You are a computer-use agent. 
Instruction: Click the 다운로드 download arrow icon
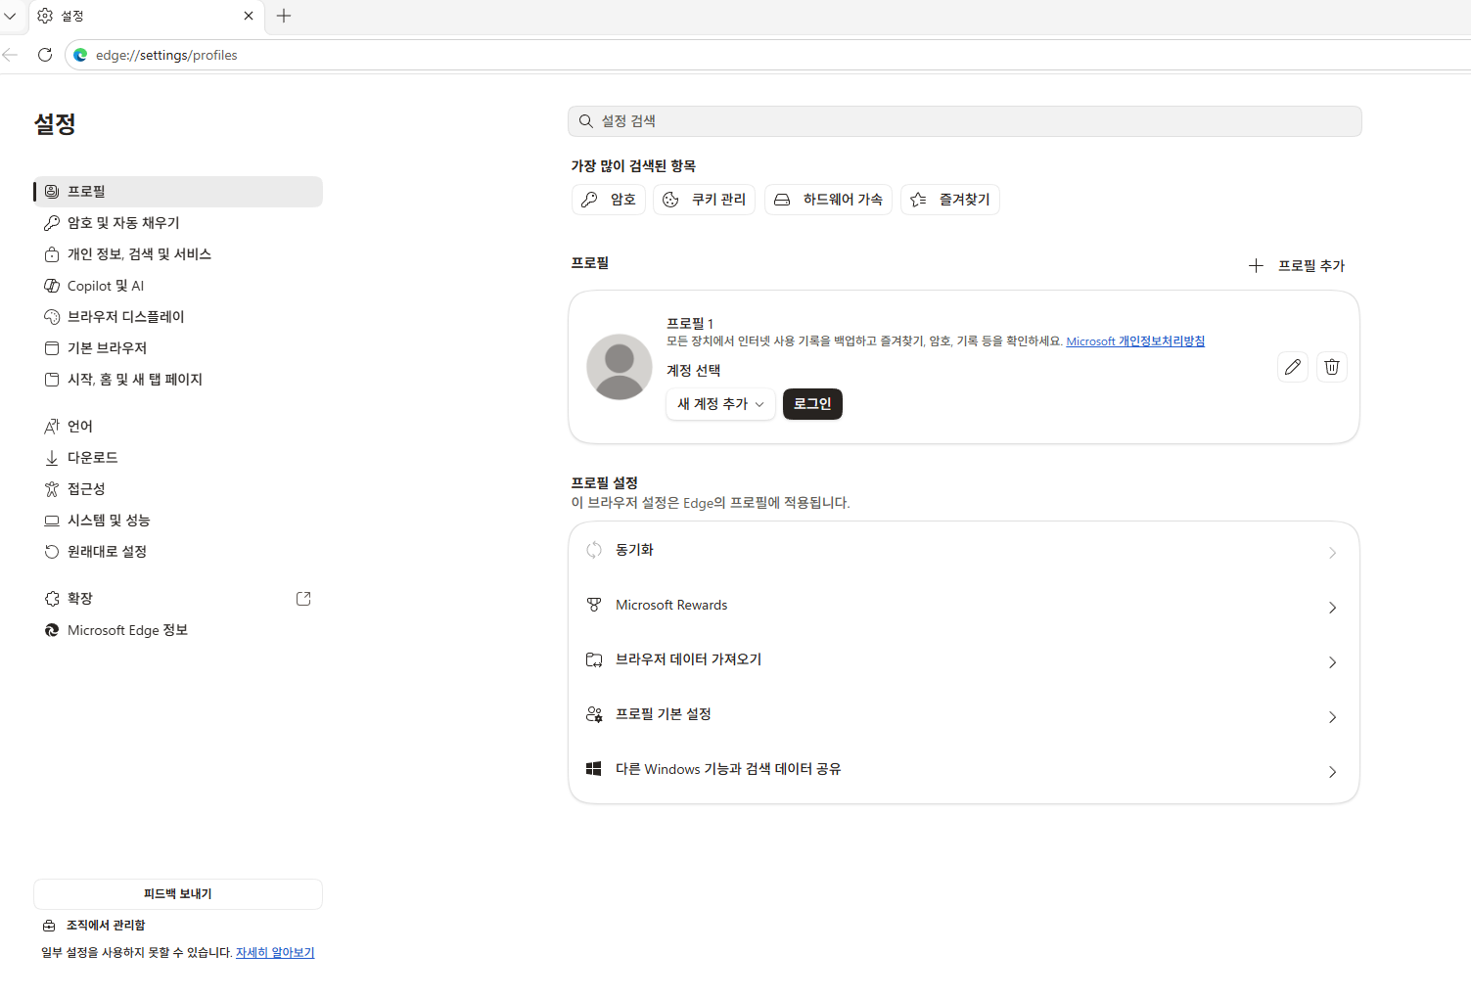pos(52,458)
